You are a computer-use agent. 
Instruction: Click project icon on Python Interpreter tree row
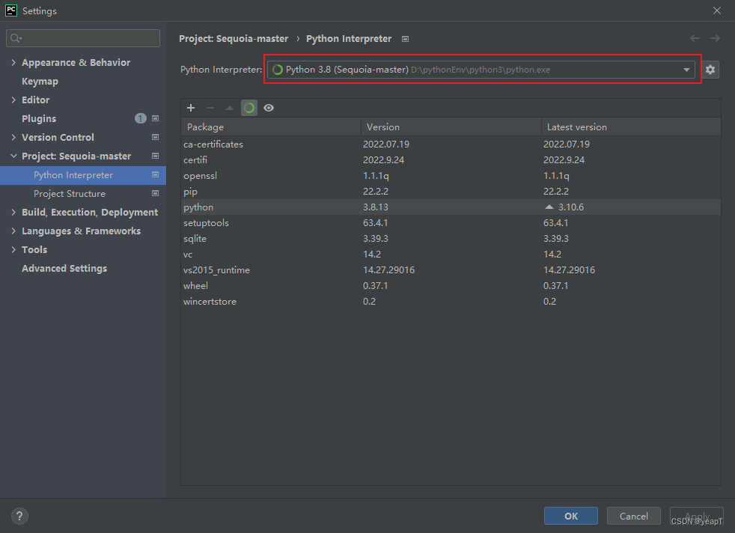[x=155, y=175]
